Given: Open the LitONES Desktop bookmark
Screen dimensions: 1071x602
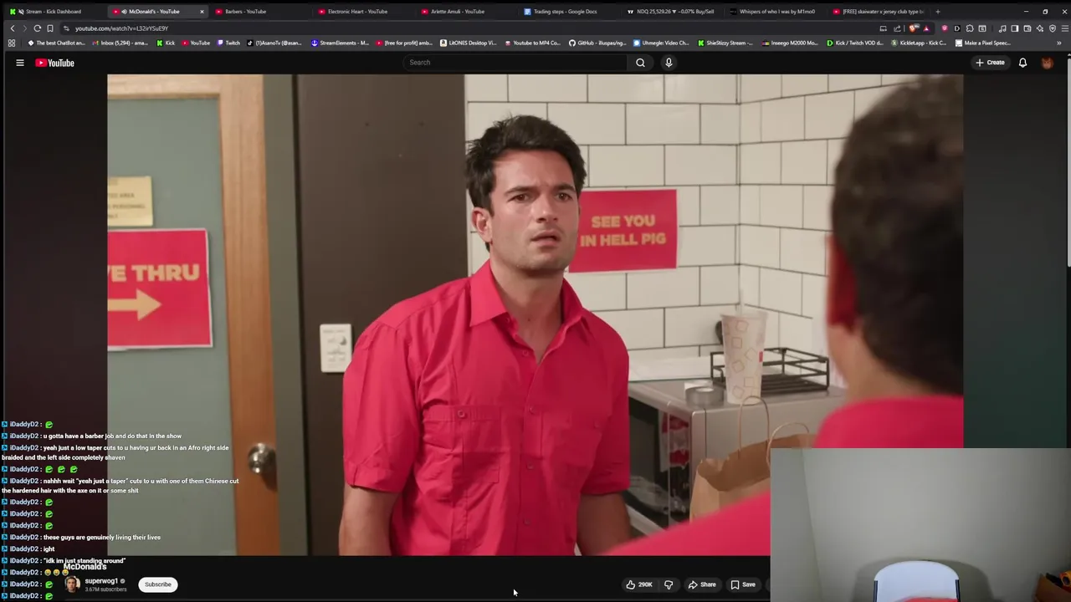Looking at the screenshot, I should pos(469,43).
